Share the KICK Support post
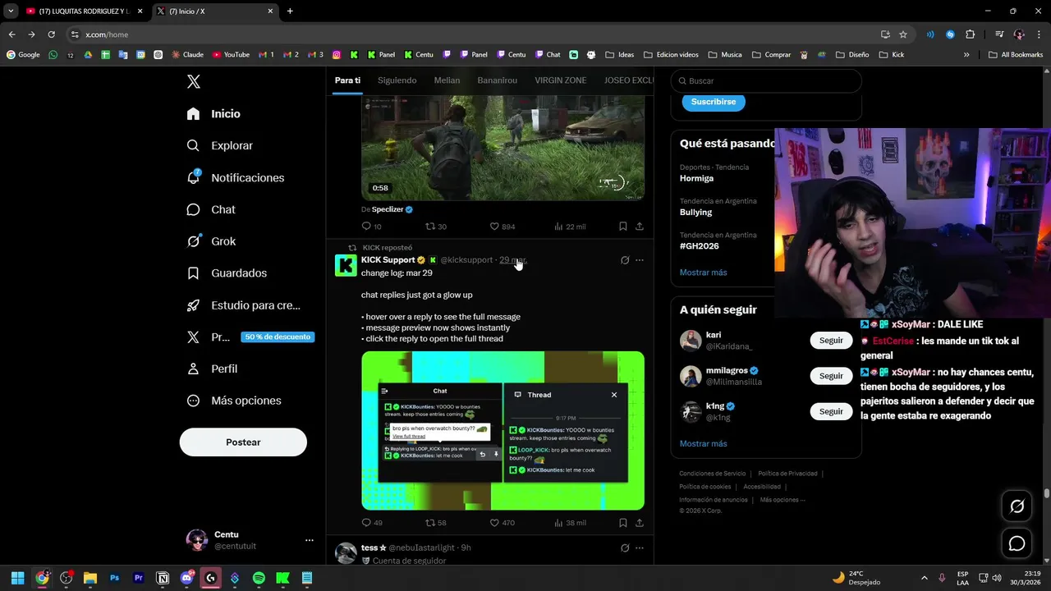The image size is (1051, 591). coord(639,523)
